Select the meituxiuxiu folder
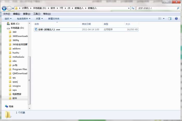 [18, 57]
